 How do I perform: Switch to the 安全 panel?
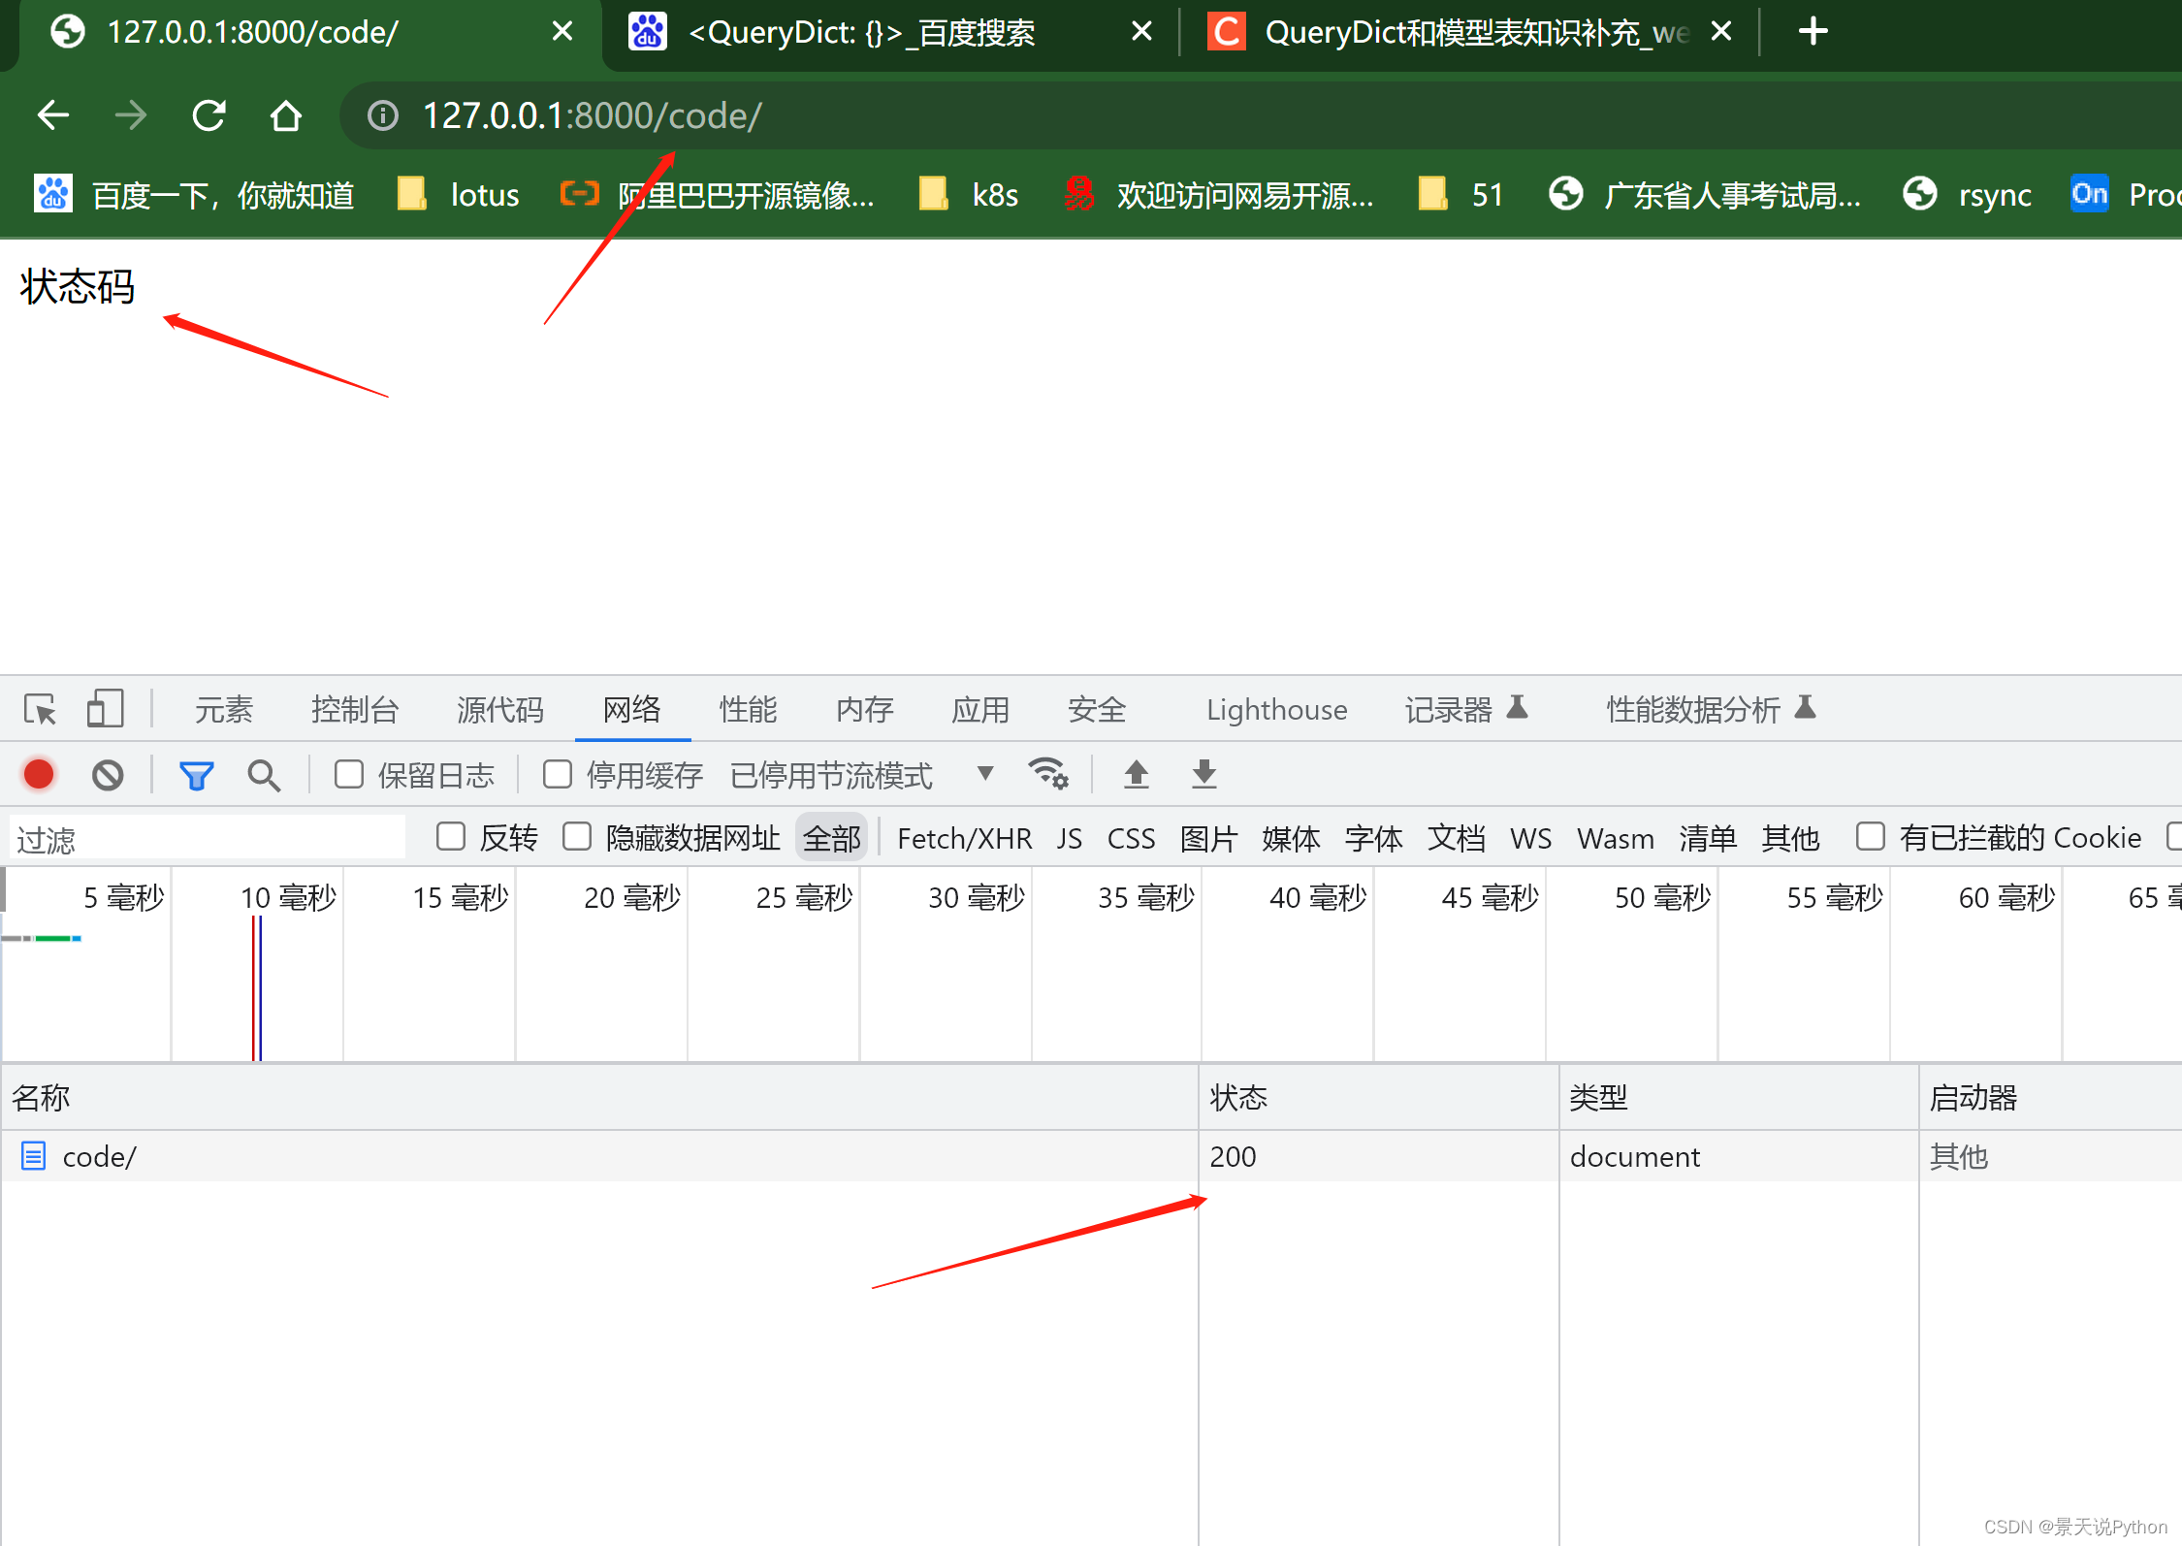point(1097,710)
